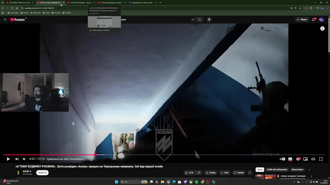Open zoom magnifier in address bar
330x185 pixels.
point(296,8)
